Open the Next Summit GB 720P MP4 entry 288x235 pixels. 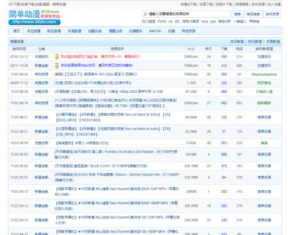pyautogui.click(x=117, y=220)
